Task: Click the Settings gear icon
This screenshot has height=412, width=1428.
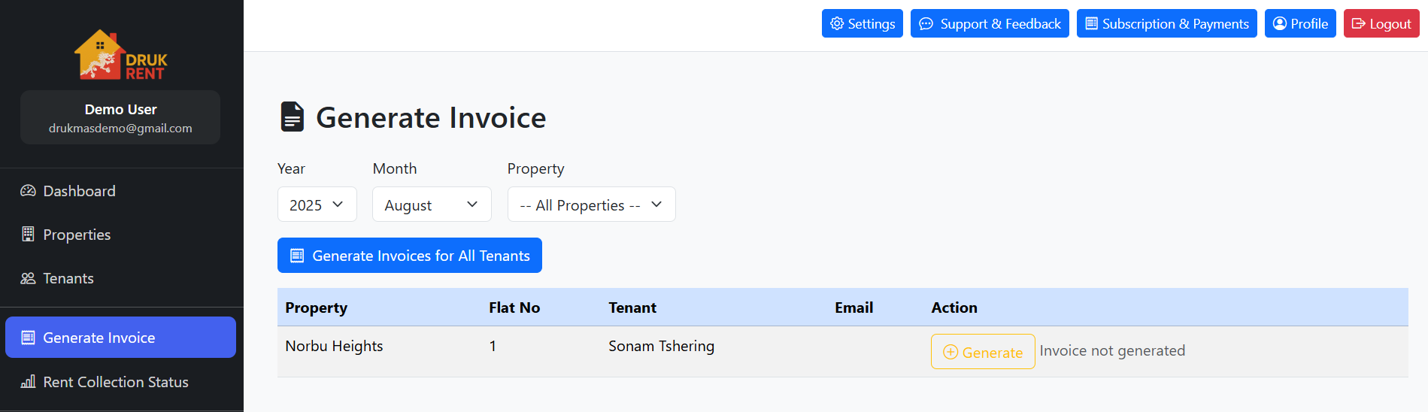Action: [x=837, y=24]
